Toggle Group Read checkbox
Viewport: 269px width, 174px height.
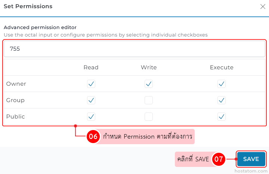click(91, 100)
